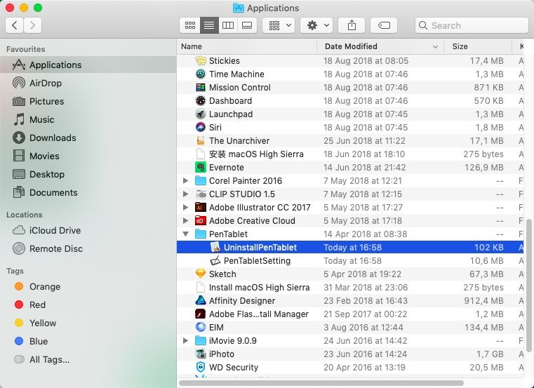Select the PenTabletSetting app icon
534x388 pixels.
215,260
